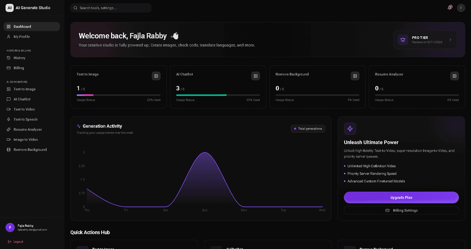Open the notifications bell
This screenshot has width=471, height=249.
(x=450, y=7)
